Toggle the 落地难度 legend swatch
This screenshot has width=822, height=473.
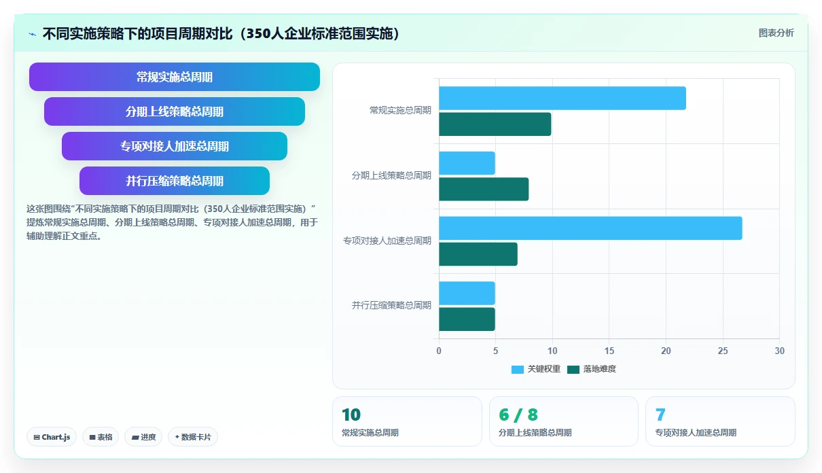(573, 369)
